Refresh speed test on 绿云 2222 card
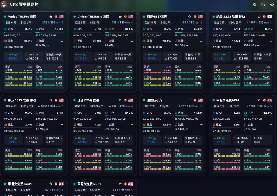Viewport: 277px width, 196px height. pyautogui.click(x=271, y=23)
